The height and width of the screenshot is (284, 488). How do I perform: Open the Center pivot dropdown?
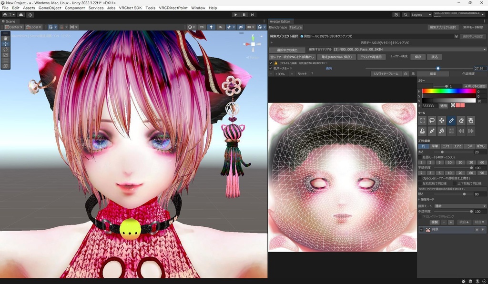tap(14, 27)
